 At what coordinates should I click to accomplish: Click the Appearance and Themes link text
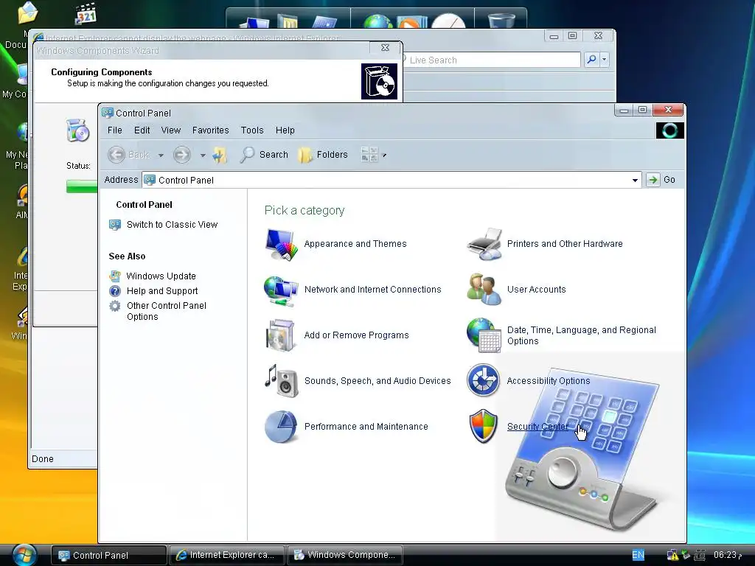355,243
